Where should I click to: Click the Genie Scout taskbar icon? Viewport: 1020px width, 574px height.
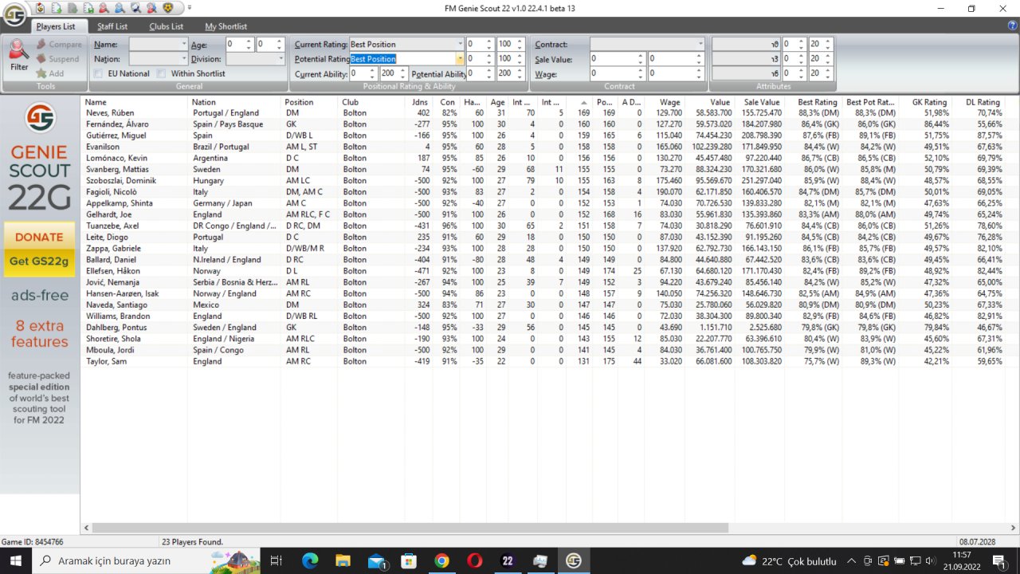point(573,561)
